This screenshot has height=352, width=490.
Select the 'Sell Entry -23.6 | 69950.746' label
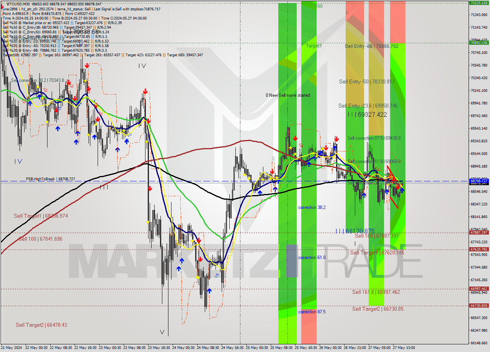pyautogui.click(x=368, y=106)
